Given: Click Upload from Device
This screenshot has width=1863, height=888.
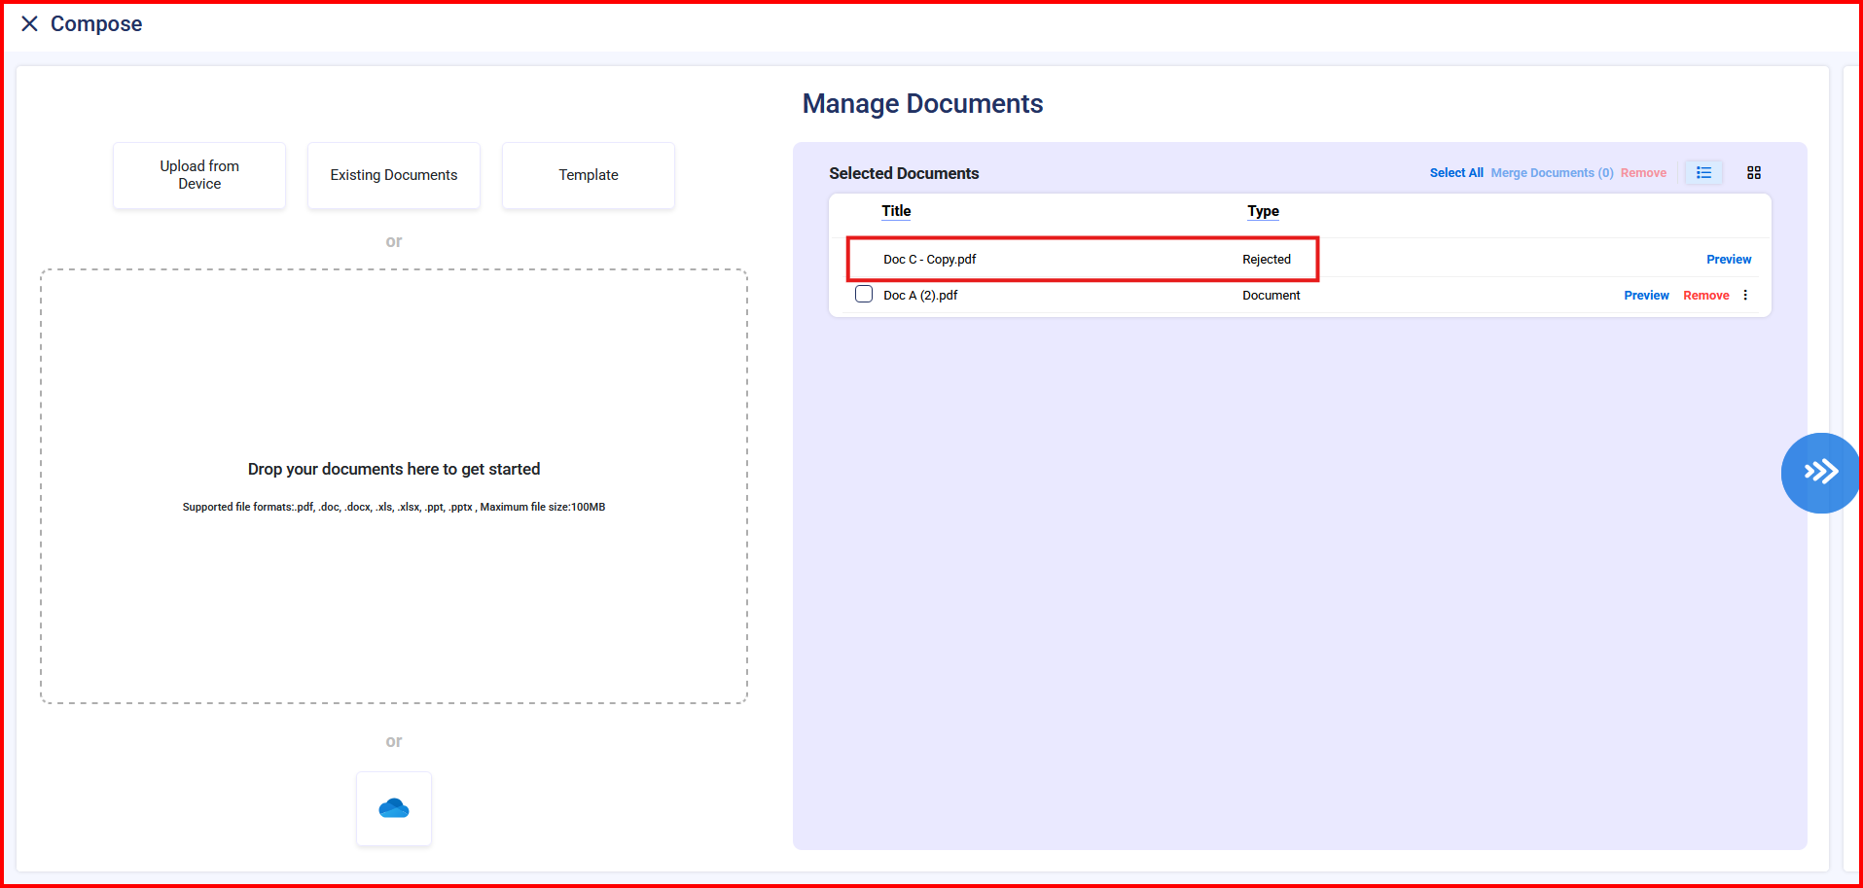Looking at the screenshot, I should (x=199, y=175).
